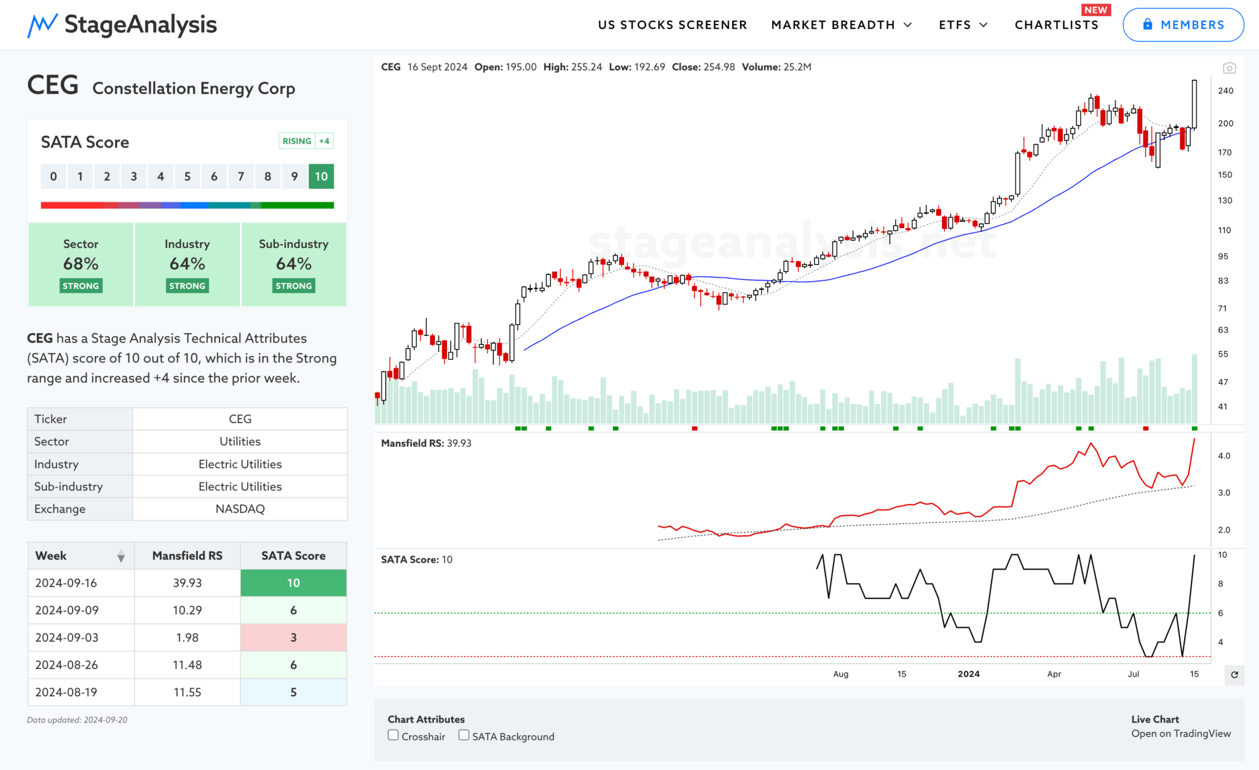This screenshot has height=770, width=1259.
Task: Click the Aug time axis label
Action: pos(840,674)
